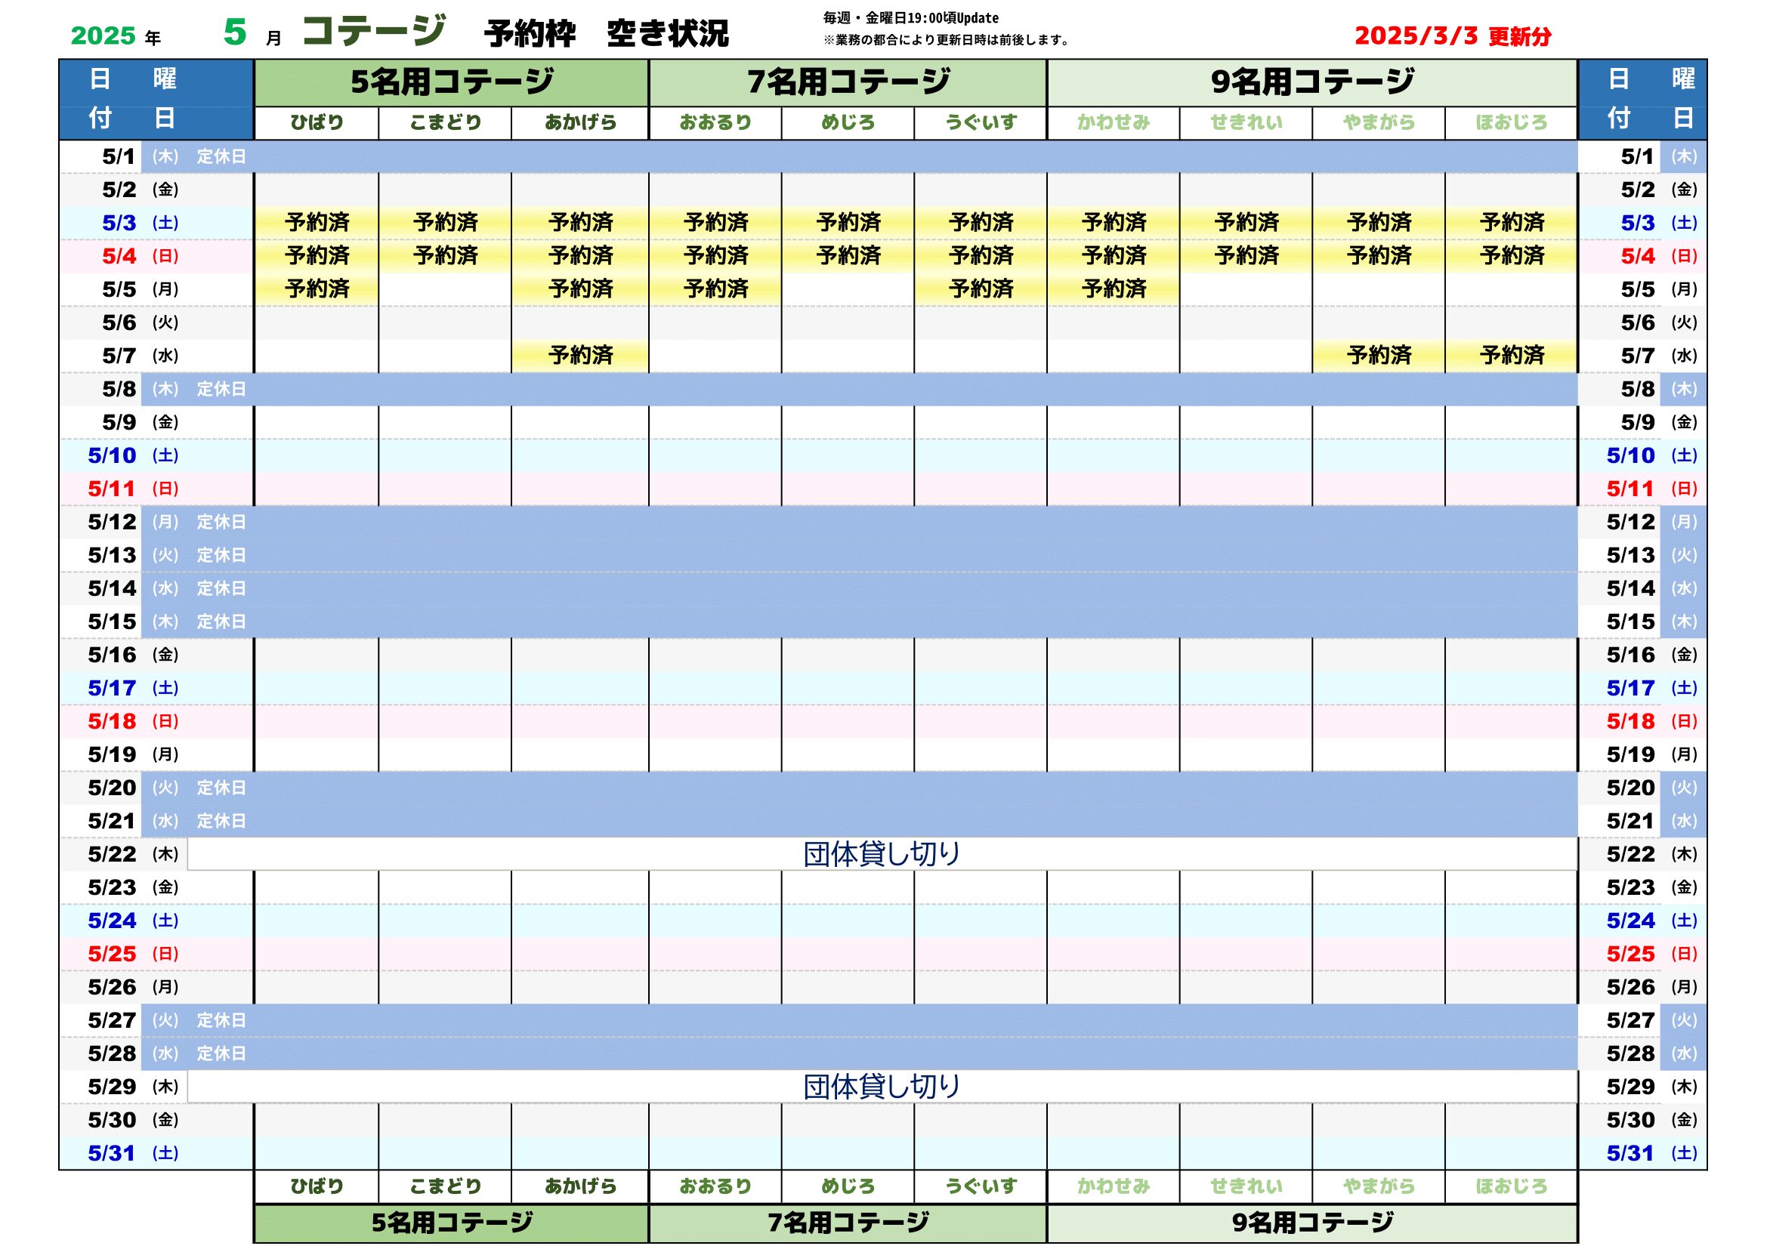Click the top おおるり column header
Image resolution: width=1767 pixels, height=1249 pixels.
point(715,123)
